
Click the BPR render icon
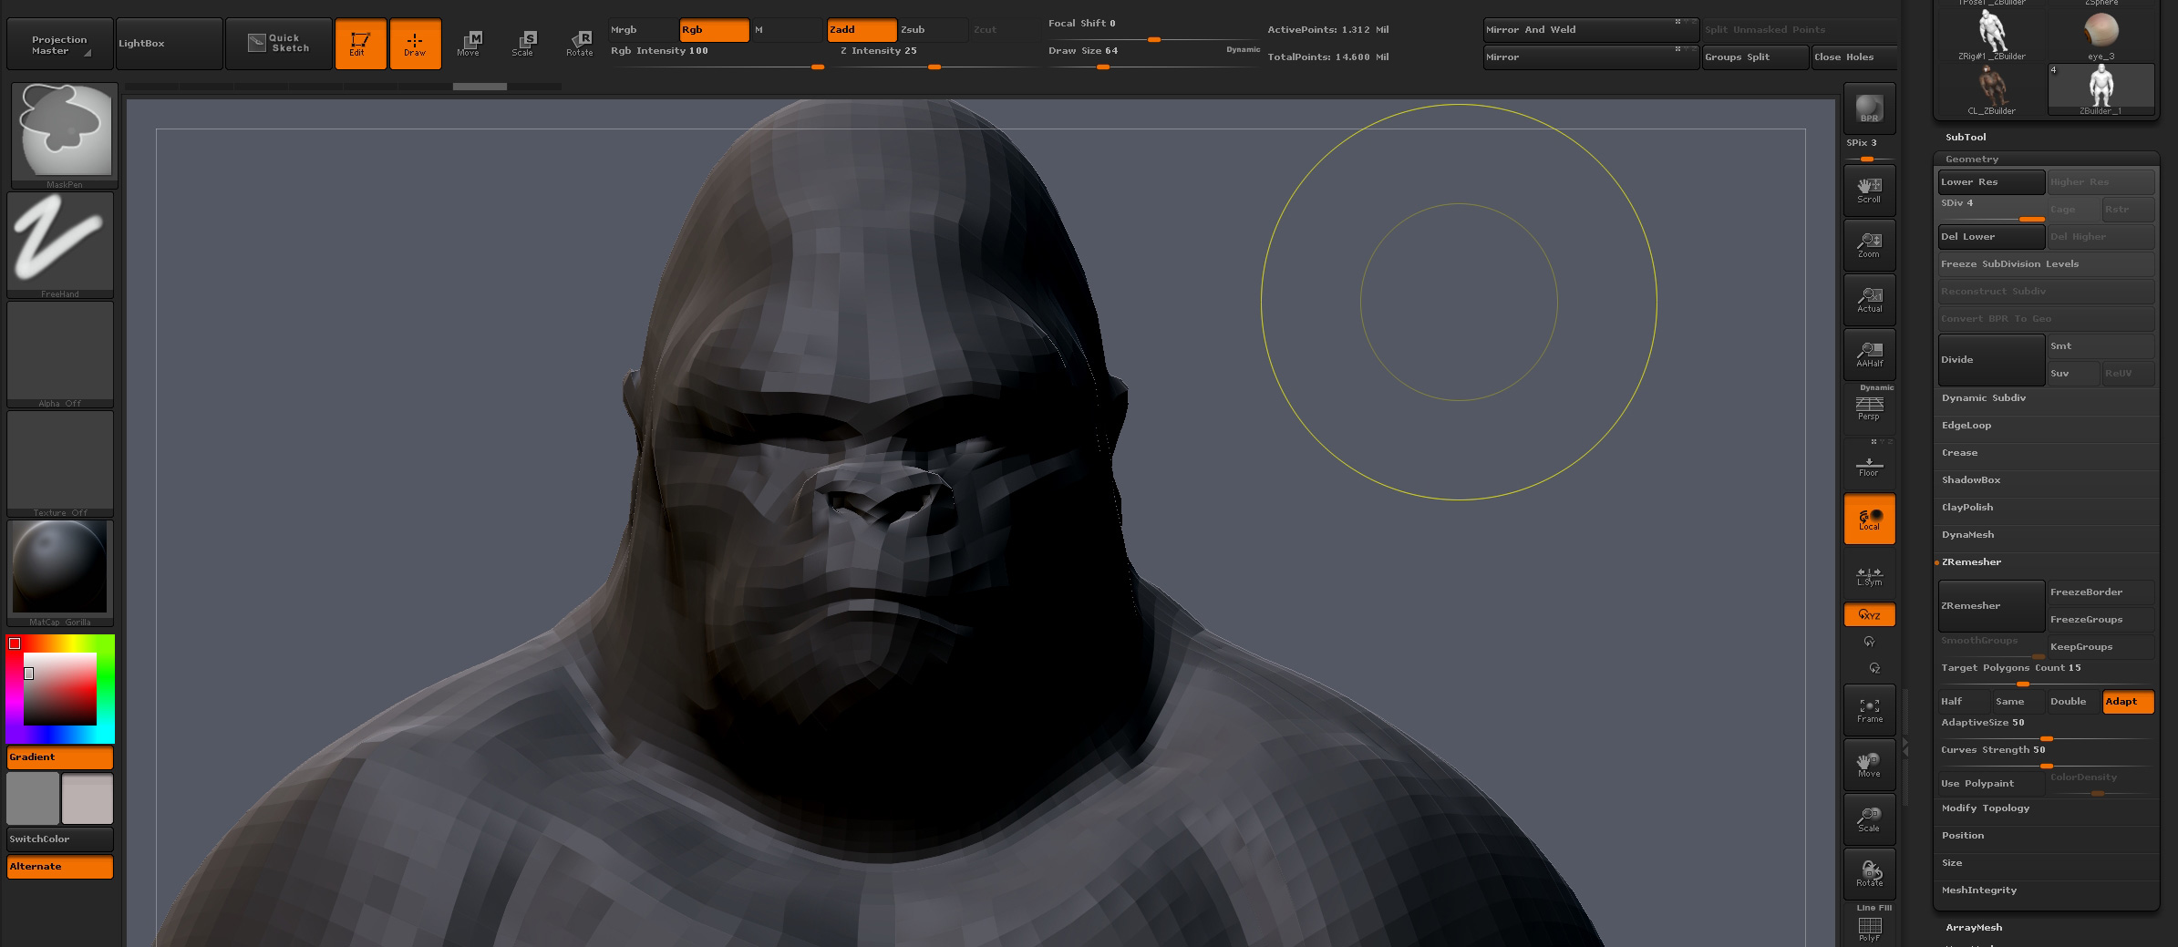1869,108
